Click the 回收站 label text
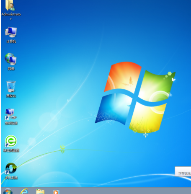Viewport: 191px width, 194px height. tap(11, 96)
